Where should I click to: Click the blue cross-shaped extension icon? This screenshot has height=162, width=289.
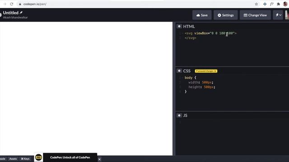click(x=265, y=4)
